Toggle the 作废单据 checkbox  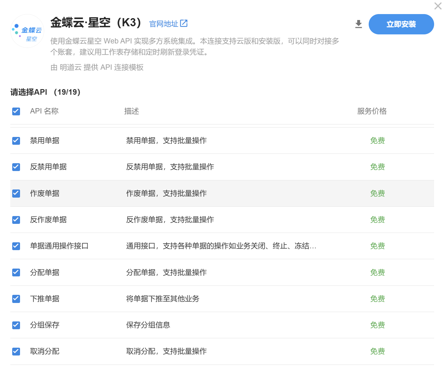point(16,194)
